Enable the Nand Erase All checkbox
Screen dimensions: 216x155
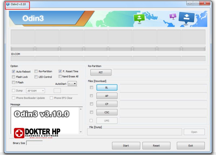pyautogui.click(x=60, y=76)
